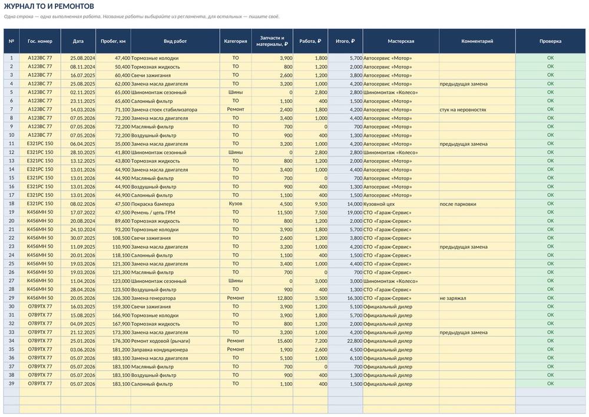Select the mileage value 71,100

coord(113,109)
